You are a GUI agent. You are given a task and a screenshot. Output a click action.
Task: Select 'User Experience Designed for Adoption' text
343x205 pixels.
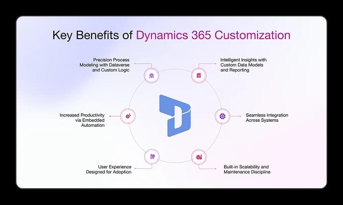coord(108,170)
